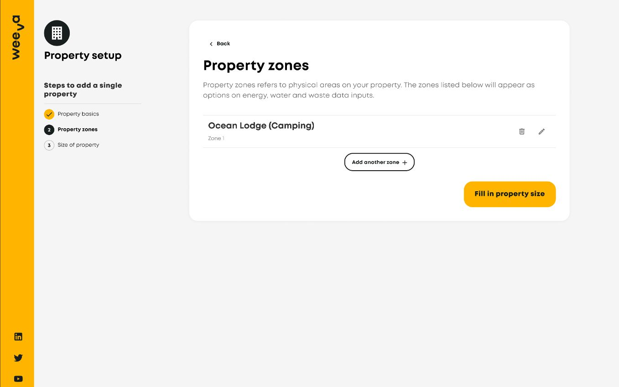Click the Ocean Lodge (Camping) zone name
The width and height of the screenshot is (619, 387).
(261, 126)
